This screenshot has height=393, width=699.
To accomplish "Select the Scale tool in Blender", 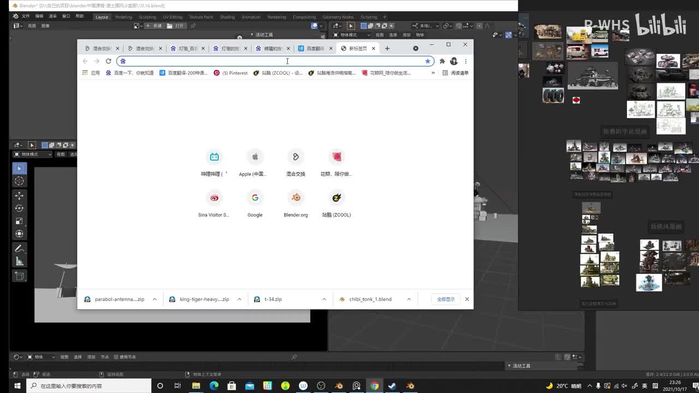I will [19, 221].
